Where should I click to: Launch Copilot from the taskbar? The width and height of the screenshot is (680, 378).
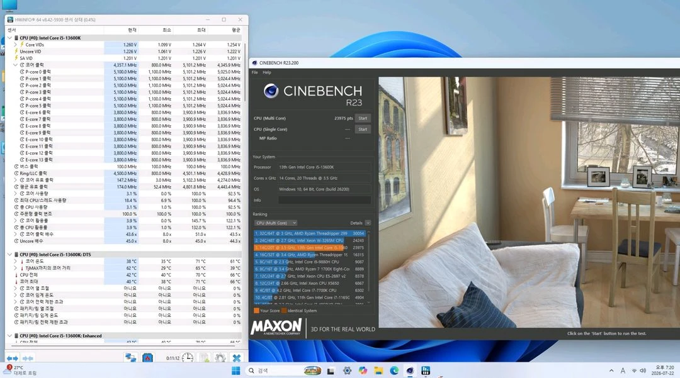363,370
